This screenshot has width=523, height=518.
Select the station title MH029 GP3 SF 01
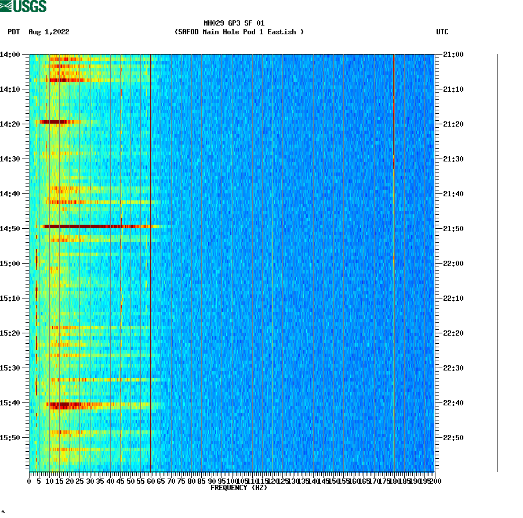point(233,24)
